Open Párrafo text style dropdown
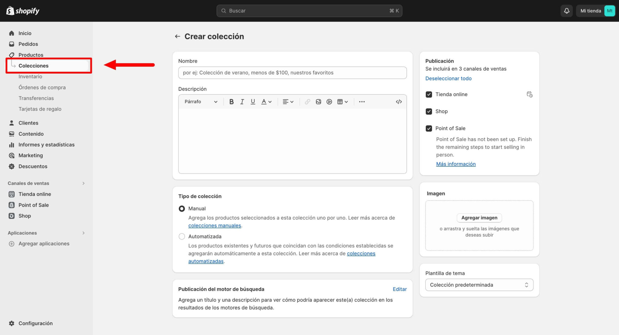 (x=201, y=102)
